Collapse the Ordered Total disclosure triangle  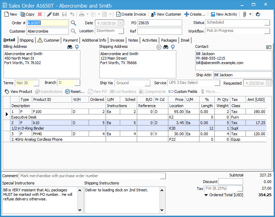206,195
